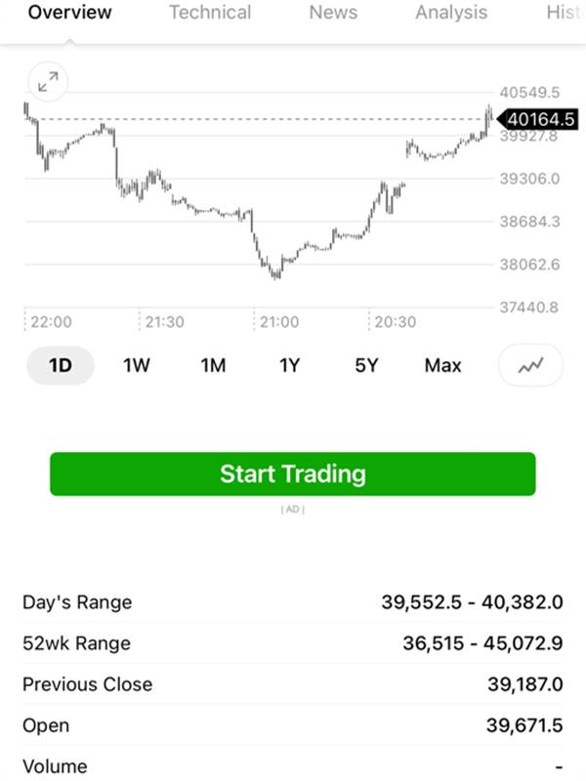Open the Overview tab
The height and width of the screenshot is (781, 586).
[x=69, y=13]
